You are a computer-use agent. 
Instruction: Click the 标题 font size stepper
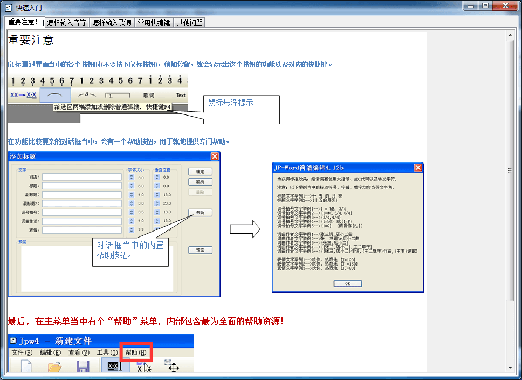131,186
